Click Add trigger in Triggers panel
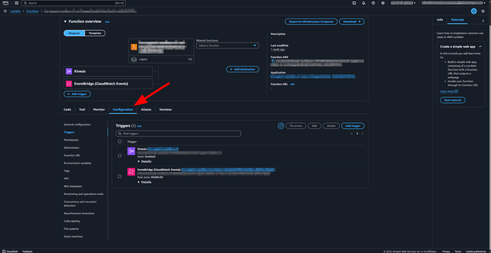This screenshot has height=253, width=491. pyautogui.click(x=353, y=126)
